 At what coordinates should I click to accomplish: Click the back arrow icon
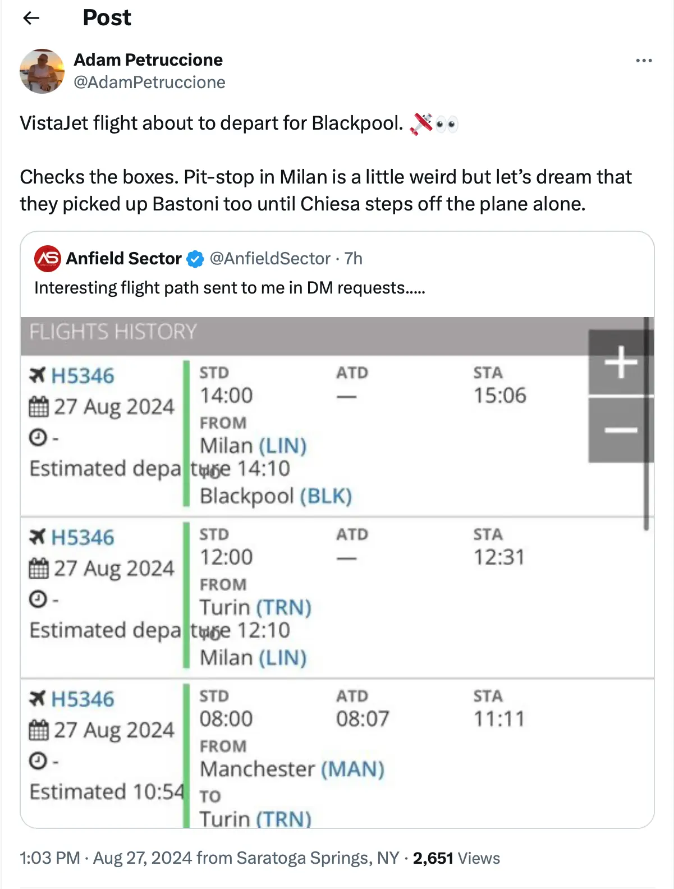tap(31, 18)
